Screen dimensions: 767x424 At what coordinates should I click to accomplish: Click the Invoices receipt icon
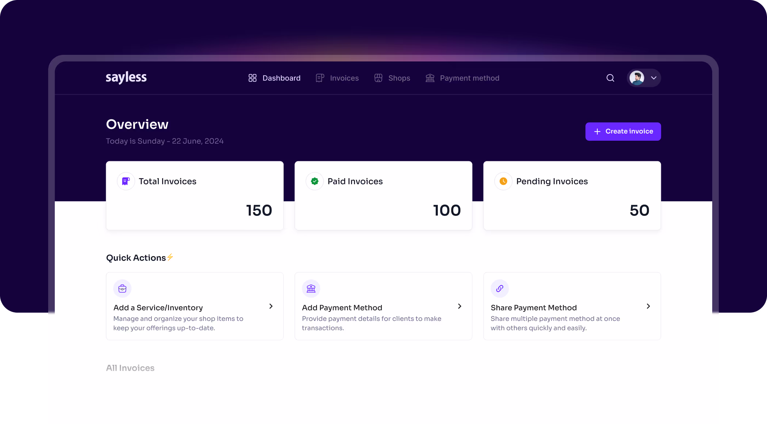320,78
